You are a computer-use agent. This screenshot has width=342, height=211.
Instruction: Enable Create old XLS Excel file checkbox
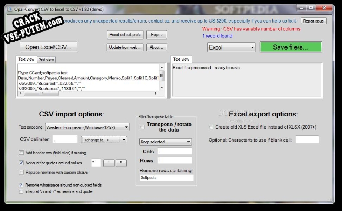click(x=211, y=127)
